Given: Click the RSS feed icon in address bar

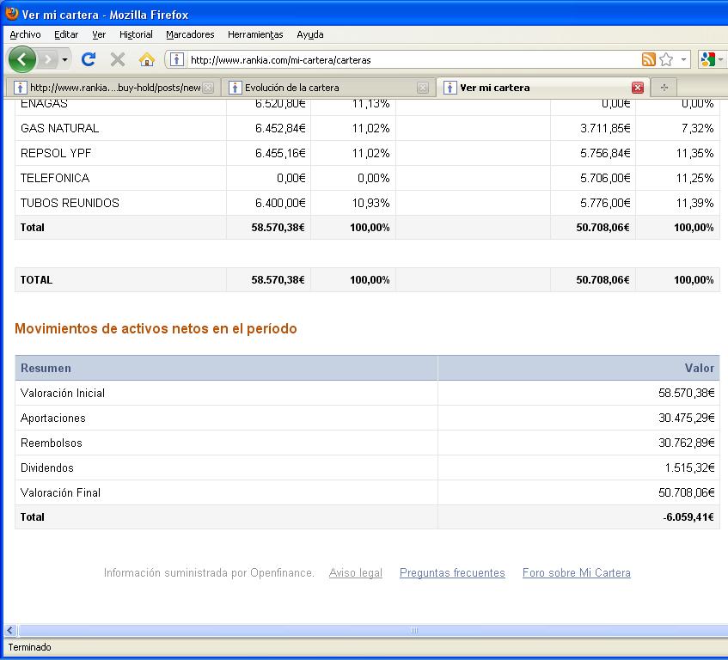Looking at the screenshot, I should (648, 59).
